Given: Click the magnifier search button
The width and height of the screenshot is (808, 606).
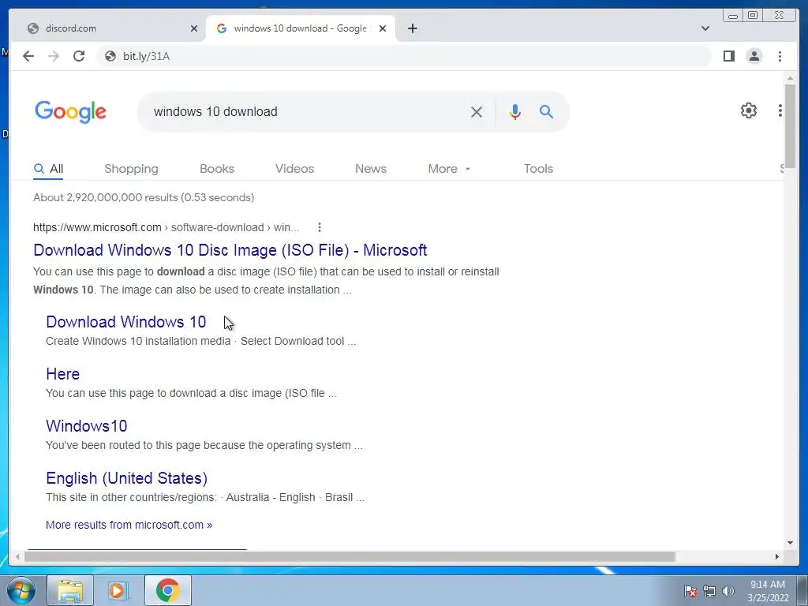Looking at the screenshot, I should tap(546, 112).
